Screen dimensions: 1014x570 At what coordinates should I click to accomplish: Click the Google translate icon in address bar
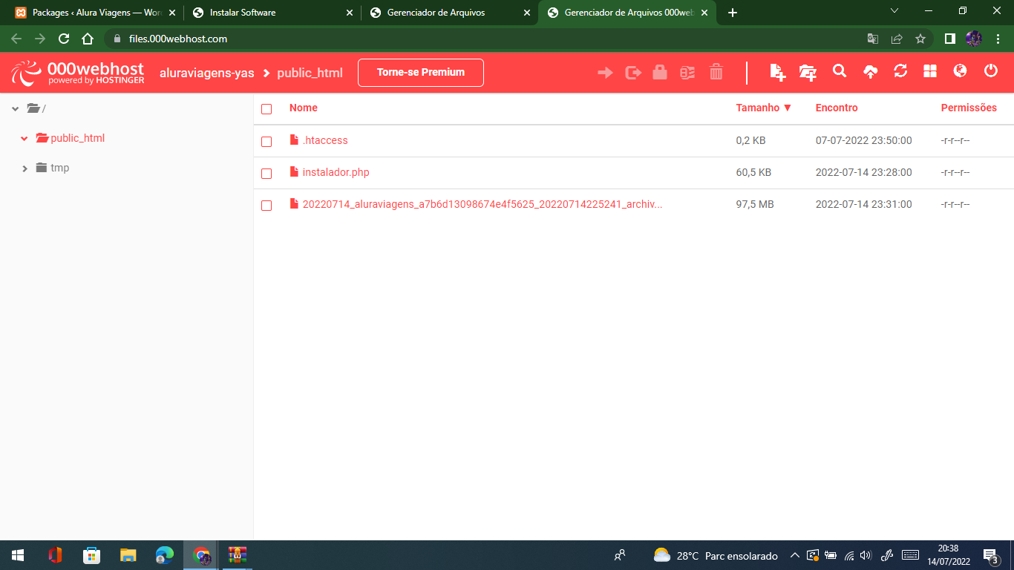[x=873, y=39]
